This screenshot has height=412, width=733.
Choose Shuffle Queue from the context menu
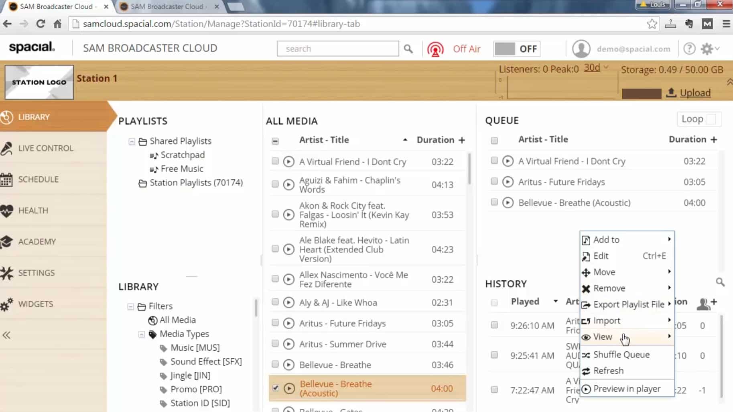[x=621, y=355]
